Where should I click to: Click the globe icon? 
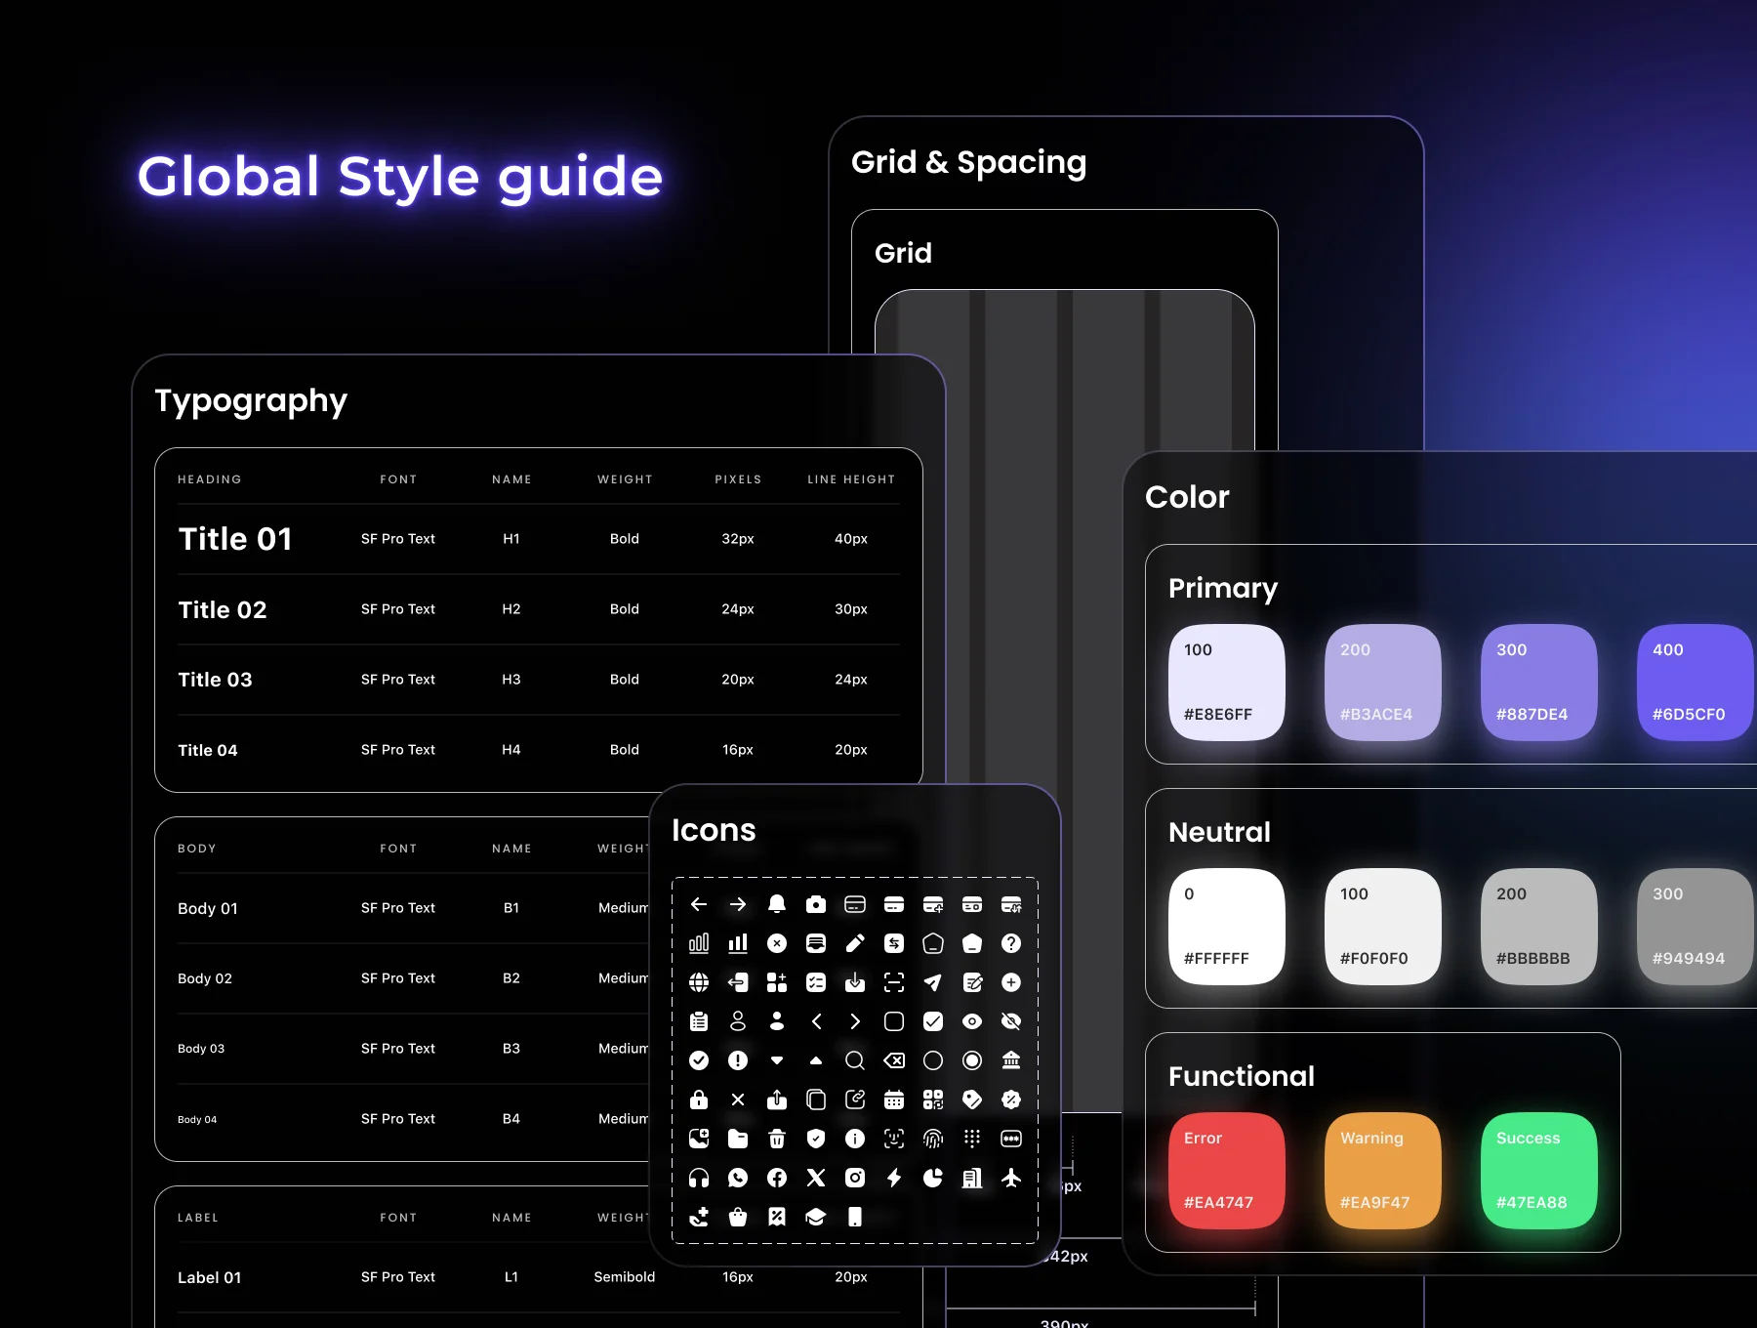[699, 982]
